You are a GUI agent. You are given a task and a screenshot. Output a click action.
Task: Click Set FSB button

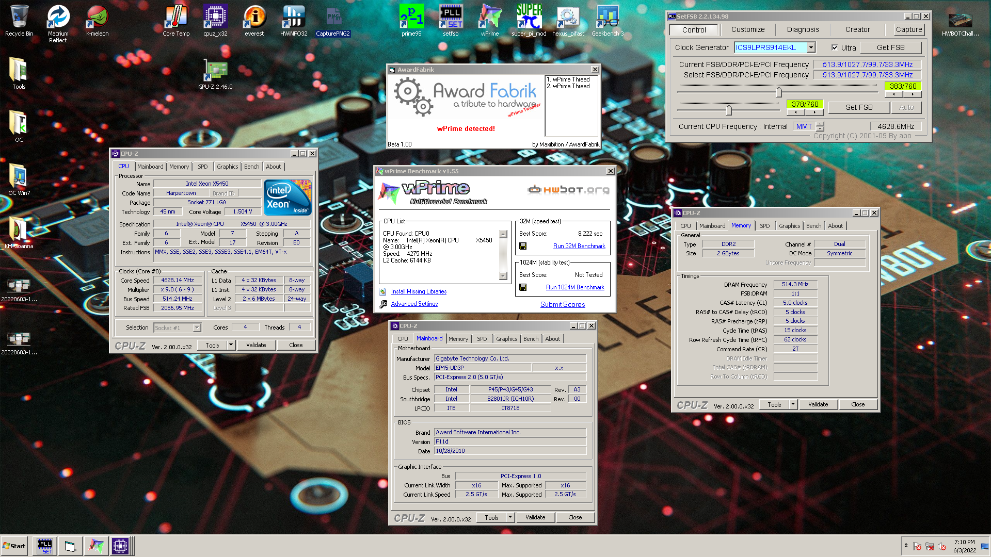click(859, 107)
